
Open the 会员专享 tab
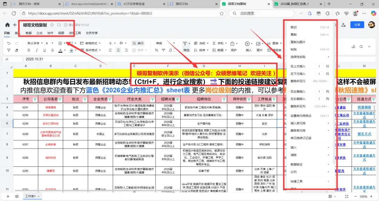92,33
